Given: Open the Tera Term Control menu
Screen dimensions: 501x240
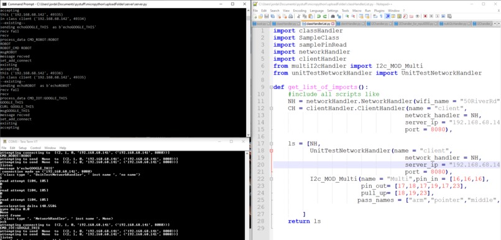Looking at the screenshot, I should (x=35, y=148).
